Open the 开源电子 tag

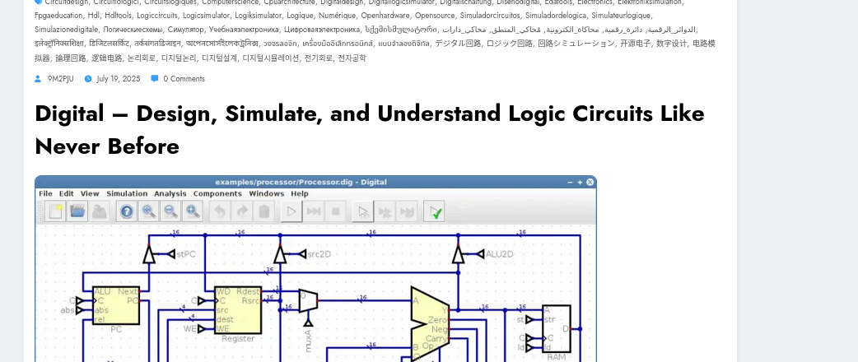click(x=636, y=44)
